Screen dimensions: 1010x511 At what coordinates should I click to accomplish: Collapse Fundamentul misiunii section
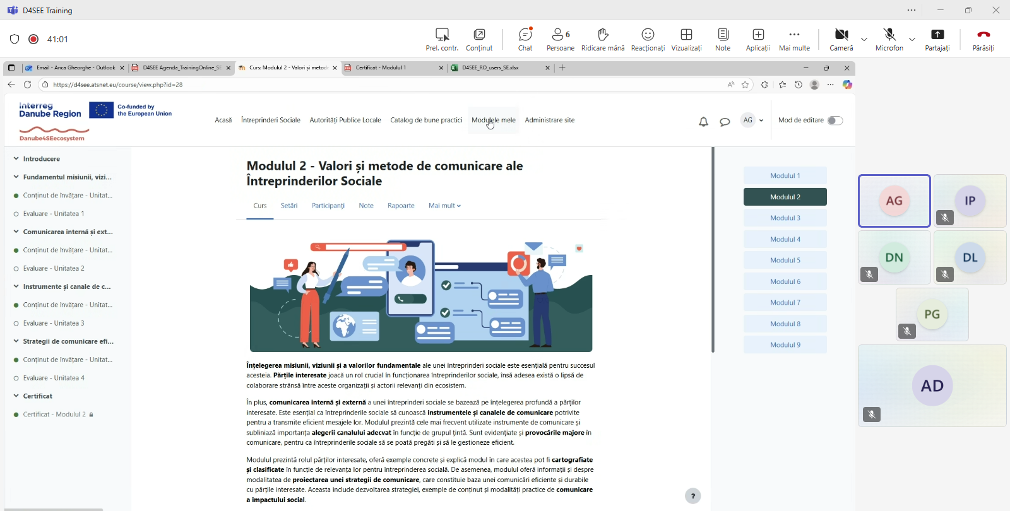click(x=16, y=177)
